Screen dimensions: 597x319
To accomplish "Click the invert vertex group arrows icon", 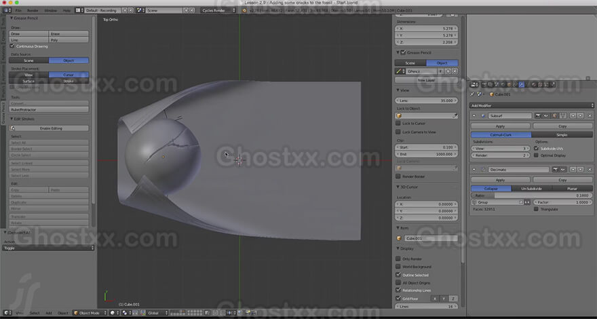I will [x=527, y=202].
